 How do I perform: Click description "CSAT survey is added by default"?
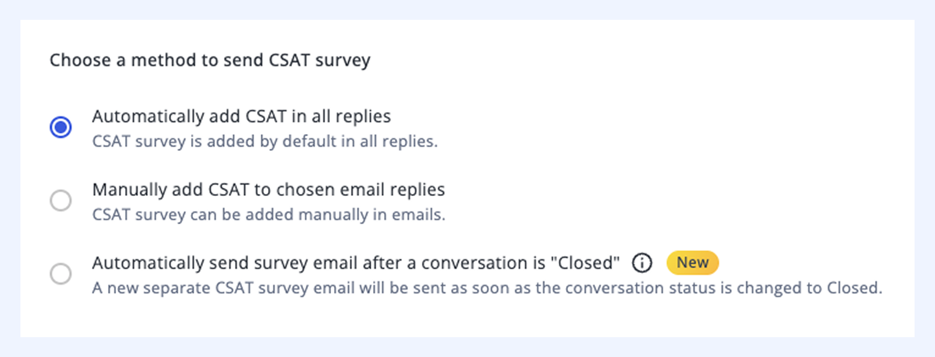click(x=265, y=142)
